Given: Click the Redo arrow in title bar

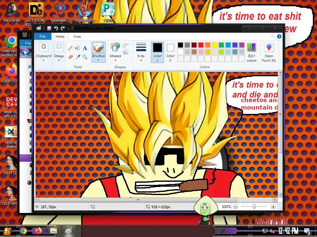Looking at the screenshot, I should tap(63, 28).
